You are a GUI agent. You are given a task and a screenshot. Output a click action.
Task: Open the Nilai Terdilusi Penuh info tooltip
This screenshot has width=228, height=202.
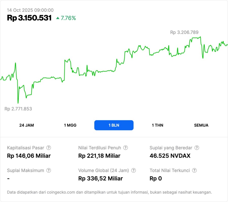click(125, 148)
